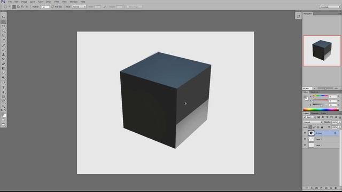
Task: Click the Quick Mask mode icon
Action: [3, 120]
